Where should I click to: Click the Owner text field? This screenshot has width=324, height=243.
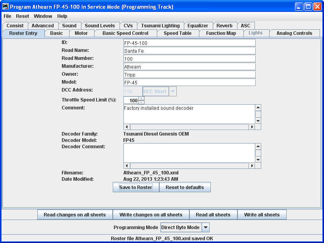[x=189, y=75]
